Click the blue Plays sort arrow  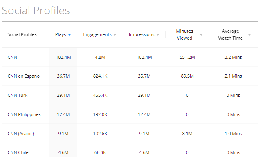click(70, 35)
